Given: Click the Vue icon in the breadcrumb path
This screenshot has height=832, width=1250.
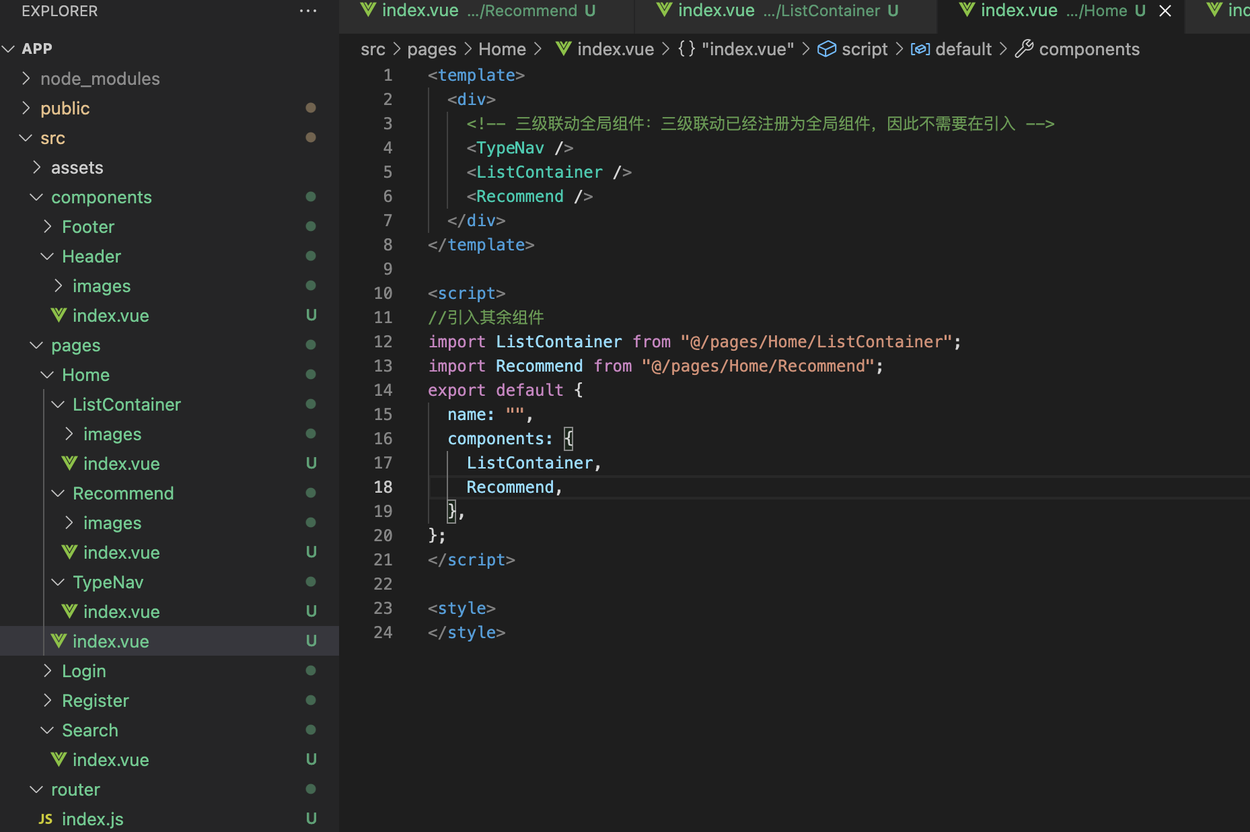Looking at the screenshot, I should coord(564,48).
